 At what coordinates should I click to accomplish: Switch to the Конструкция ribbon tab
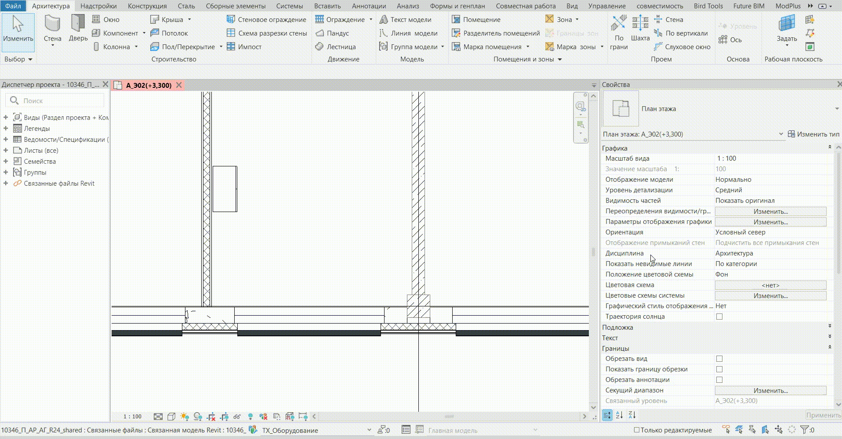pos(147,6)
